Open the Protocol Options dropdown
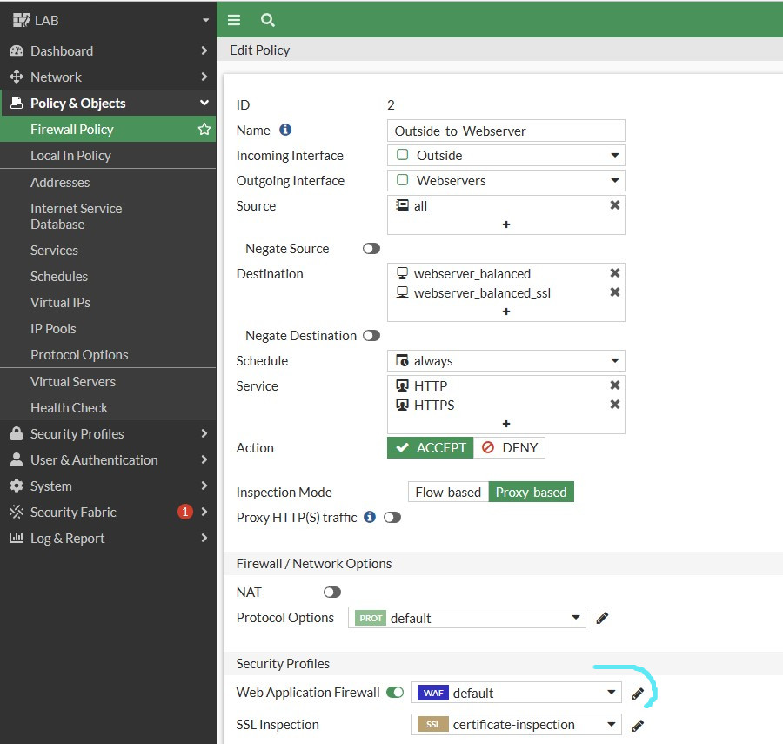The image size is (783, 744). (467, 618)
